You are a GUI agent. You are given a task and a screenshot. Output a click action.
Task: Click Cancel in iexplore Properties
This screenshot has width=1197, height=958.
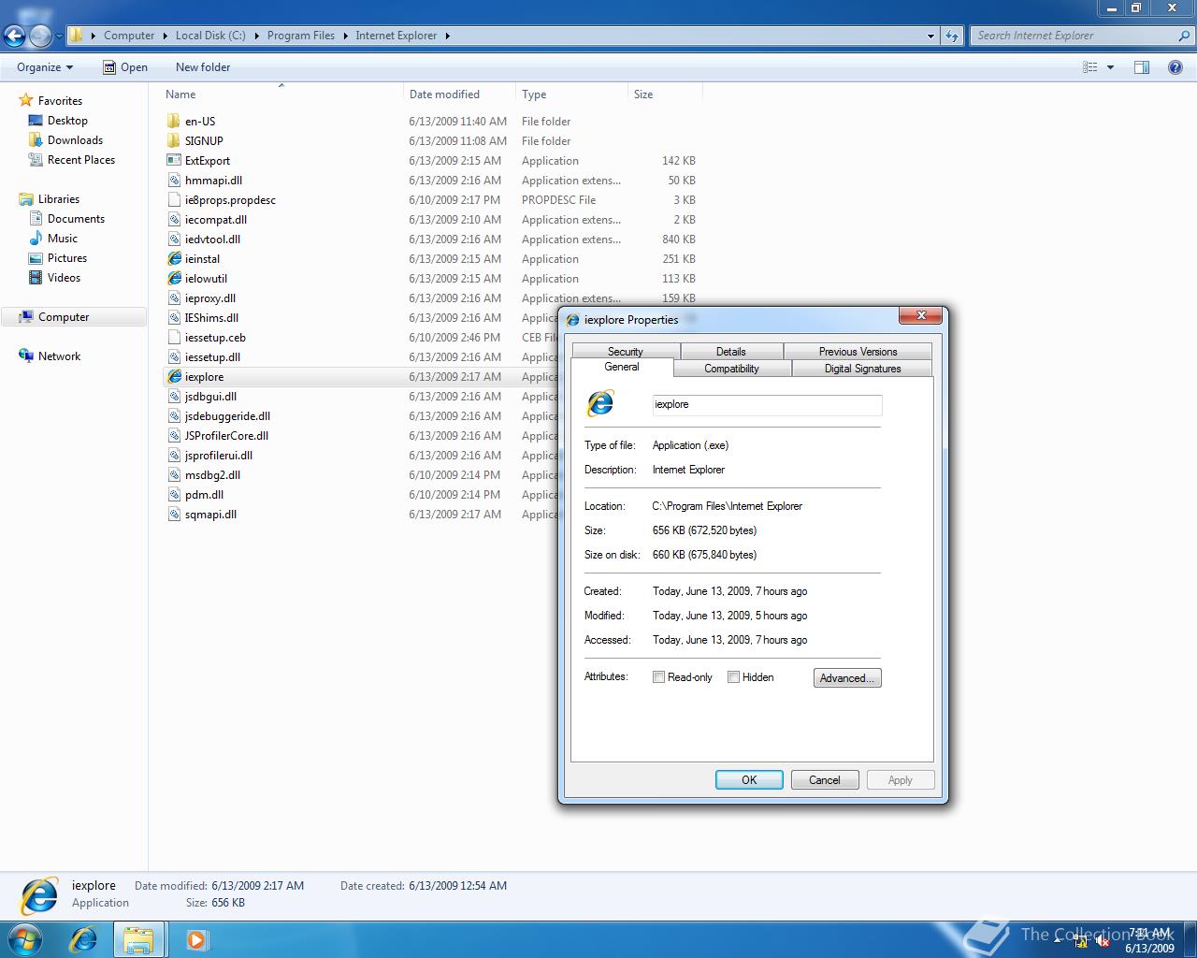point(825,780)
